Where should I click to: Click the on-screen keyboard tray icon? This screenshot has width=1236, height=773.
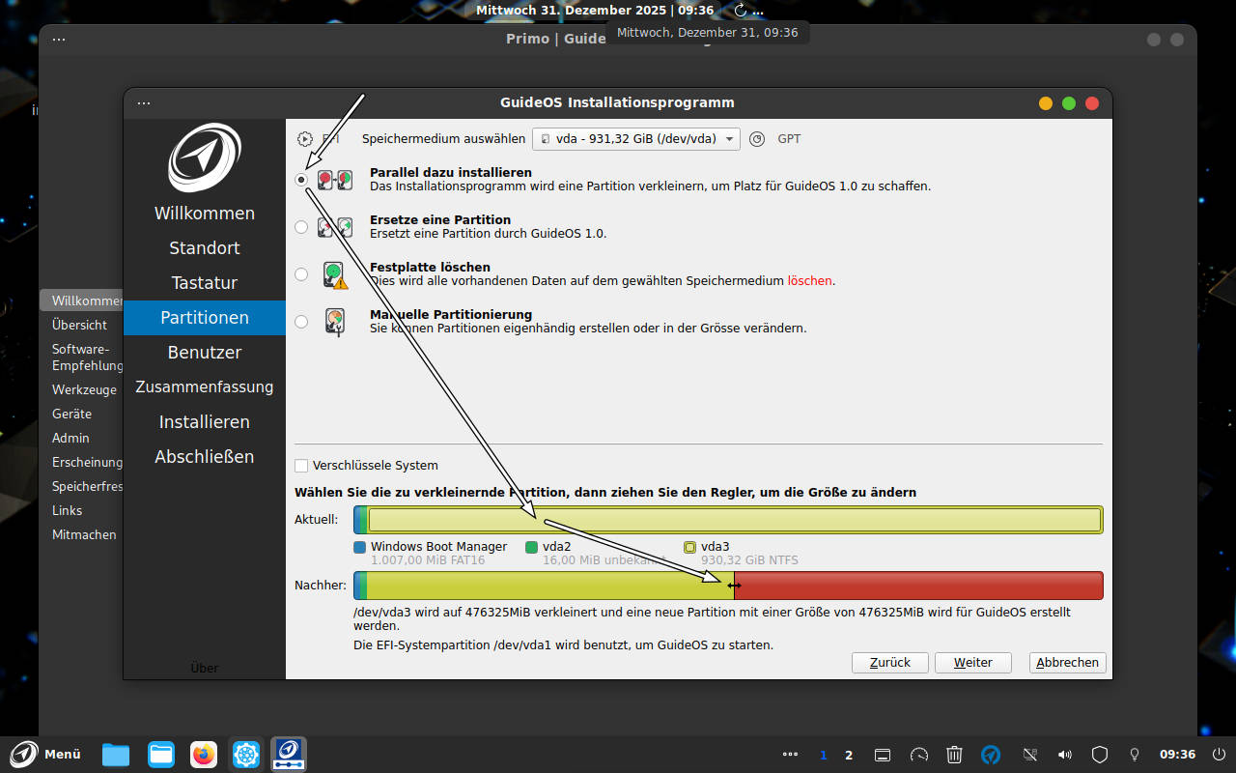point(883,755)
